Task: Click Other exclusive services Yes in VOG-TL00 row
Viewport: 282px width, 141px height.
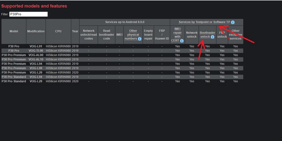Action: click(x=236, y=51)
